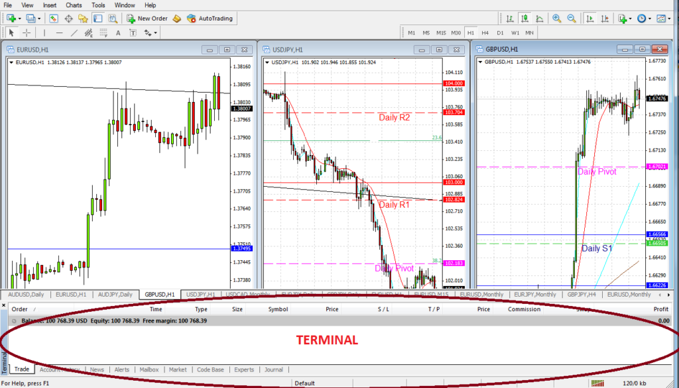
Task: Switch chart to Bar Chart mode
Action: tap(510, 18)
